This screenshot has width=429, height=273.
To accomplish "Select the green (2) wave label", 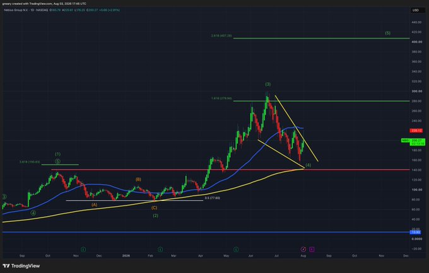I will coord(155,216).
